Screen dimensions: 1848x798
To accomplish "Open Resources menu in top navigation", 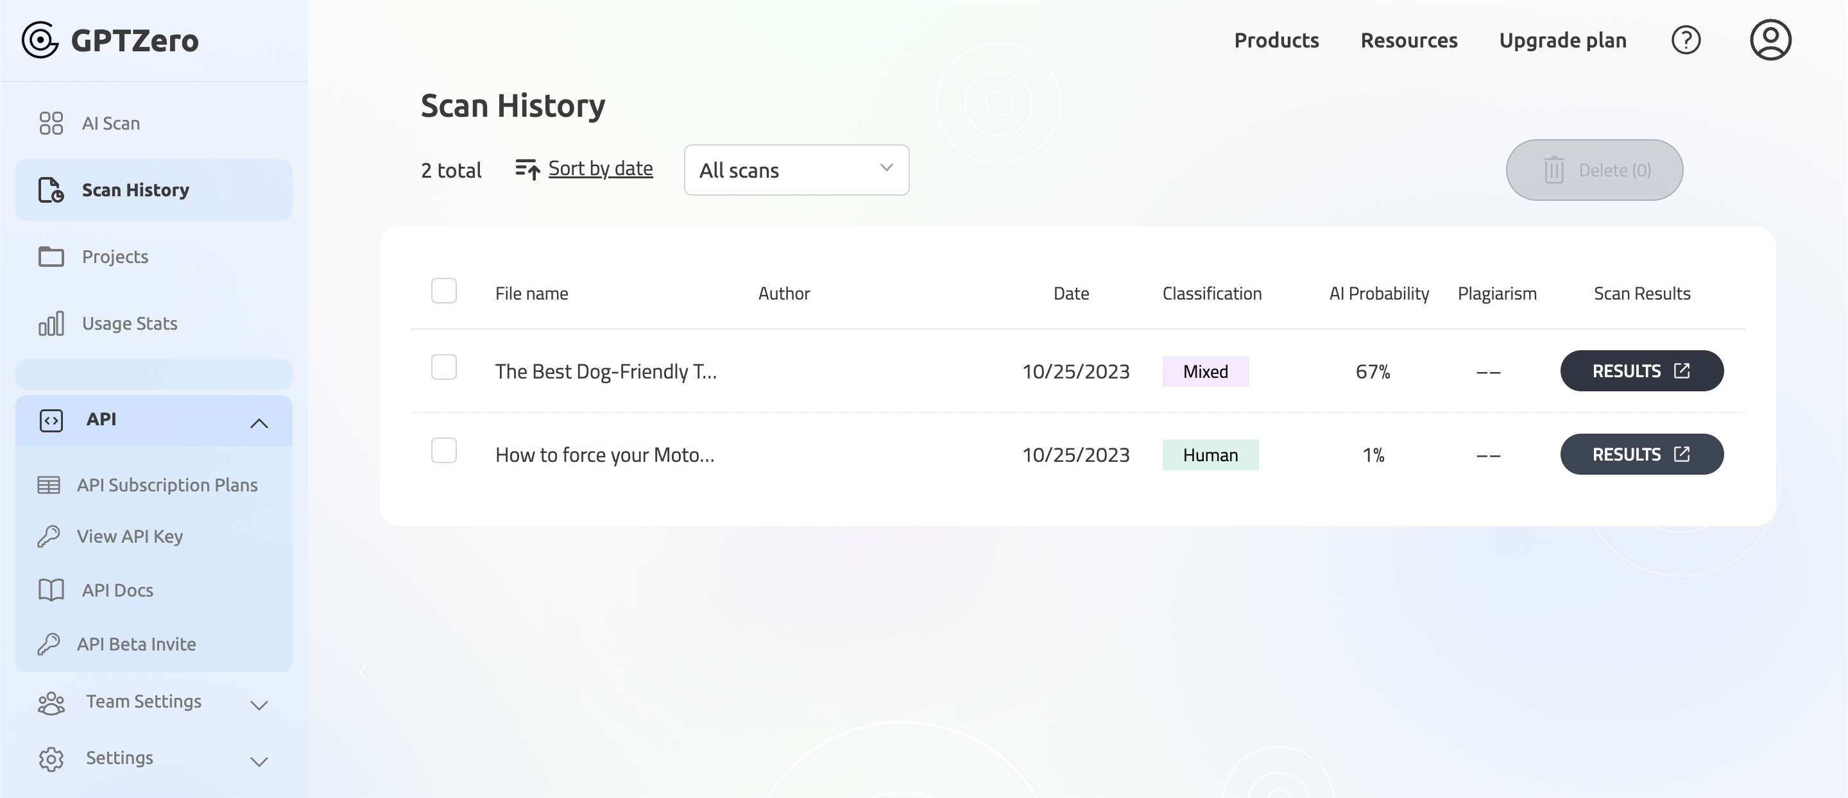I will click(1410, 39).
